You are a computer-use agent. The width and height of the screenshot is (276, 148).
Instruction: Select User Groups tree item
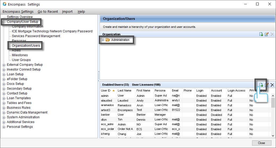pos(21,60)
